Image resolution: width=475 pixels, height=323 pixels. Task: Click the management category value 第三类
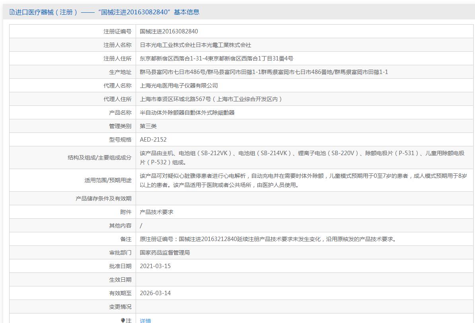(148, 126)
